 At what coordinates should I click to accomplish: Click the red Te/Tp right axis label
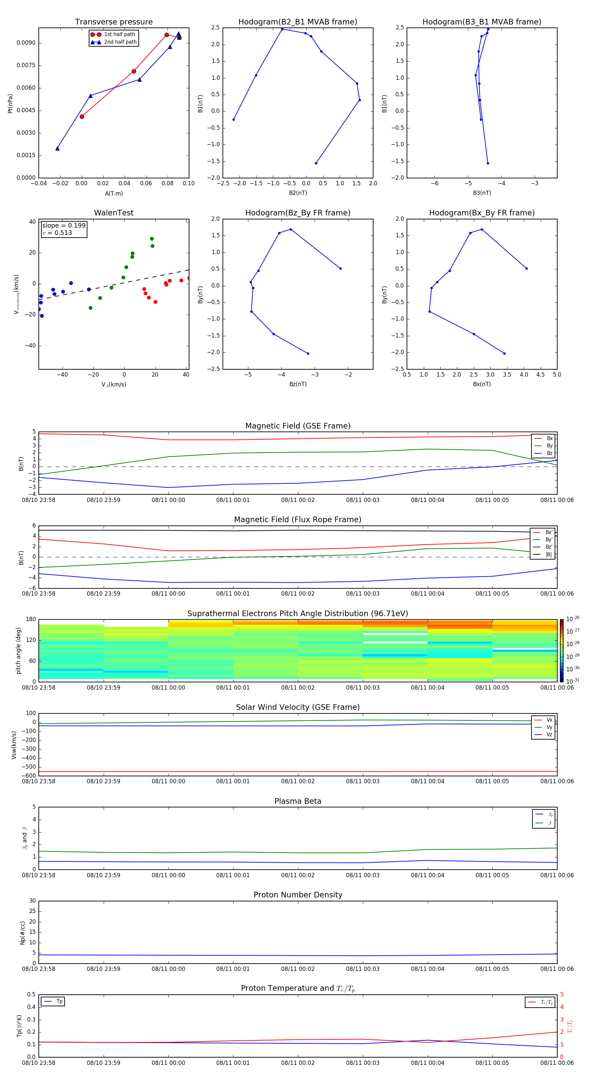(570, 1026)
